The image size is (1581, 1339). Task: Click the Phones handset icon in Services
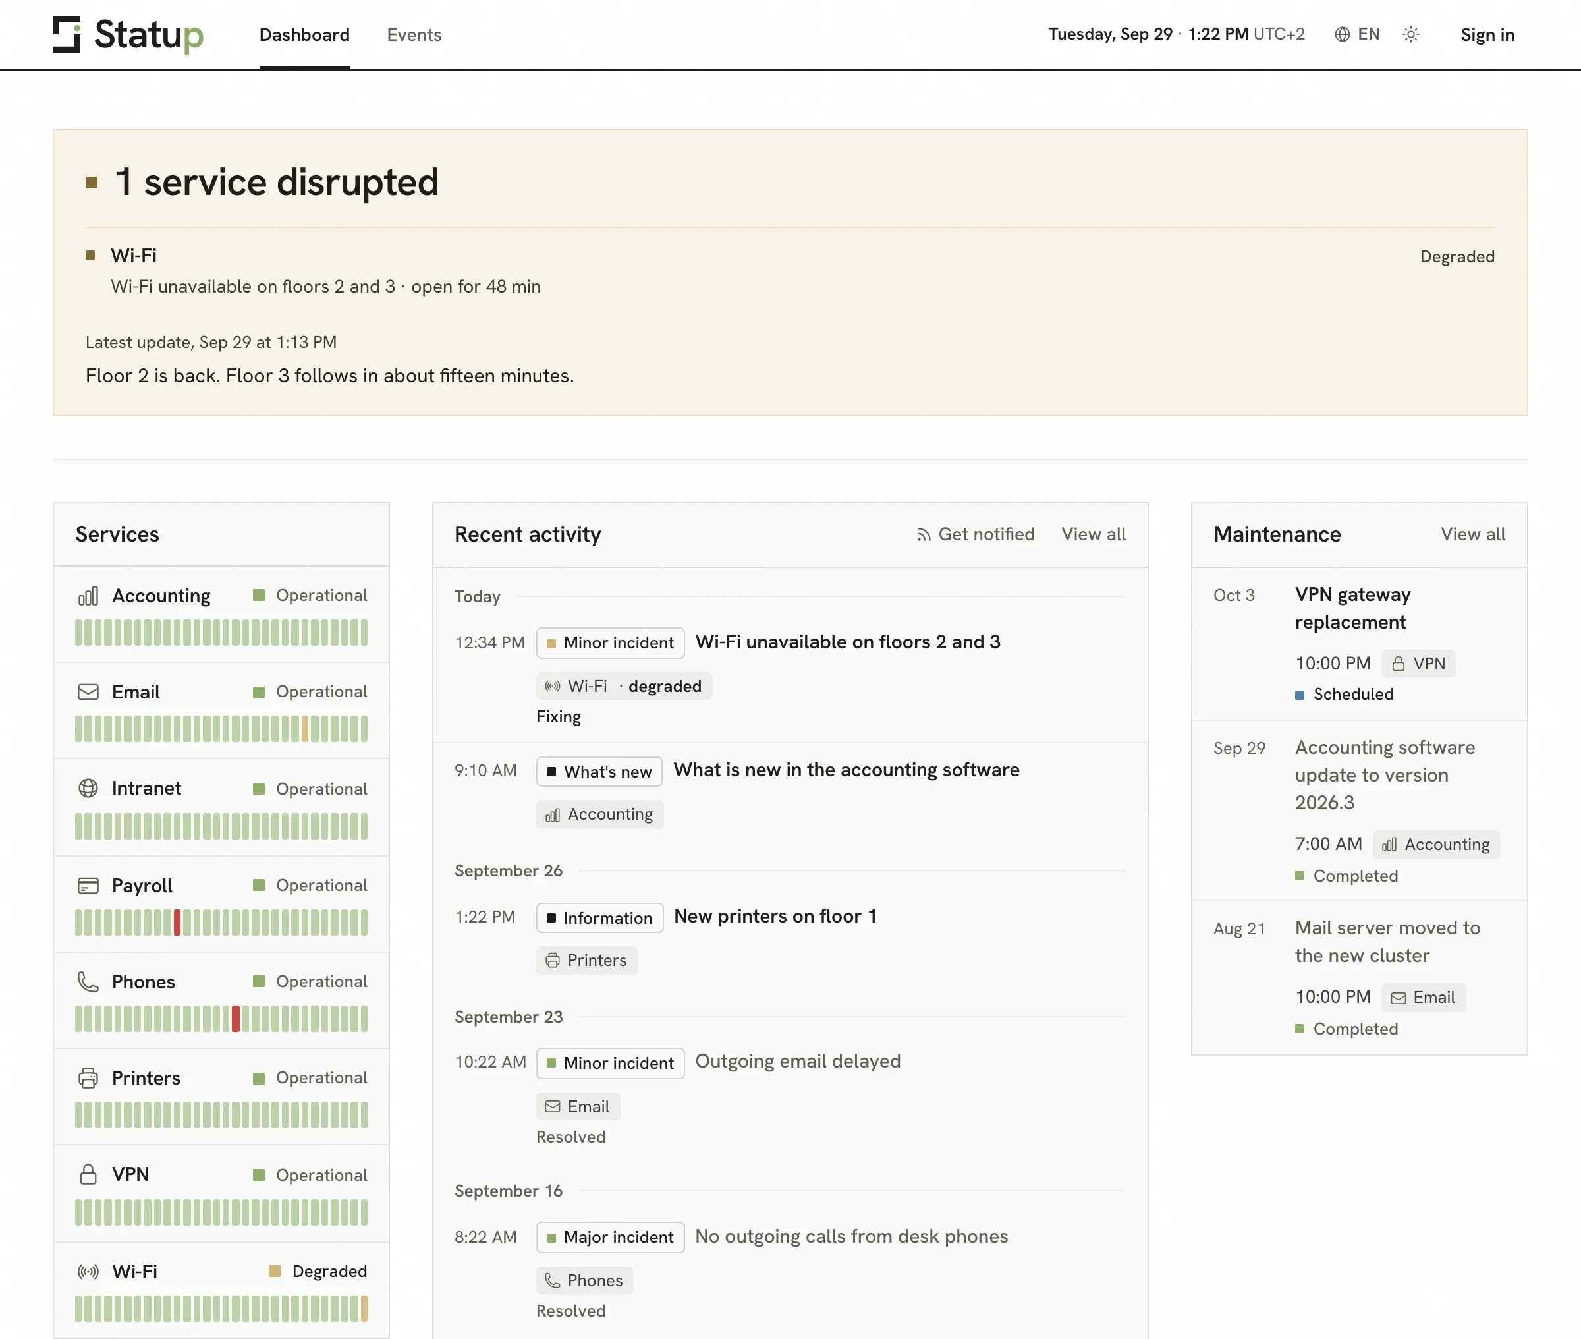(88, 981)
